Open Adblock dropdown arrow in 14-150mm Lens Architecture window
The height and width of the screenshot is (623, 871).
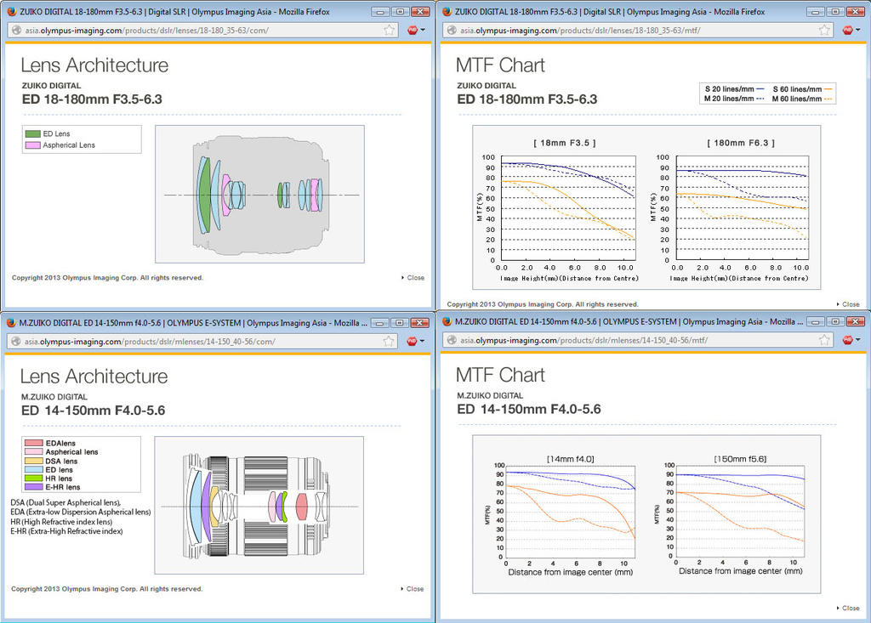pos(422,342)
